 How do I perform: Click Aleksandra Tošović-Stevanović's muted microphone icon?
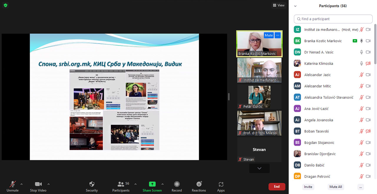click(x=361, y=97)
